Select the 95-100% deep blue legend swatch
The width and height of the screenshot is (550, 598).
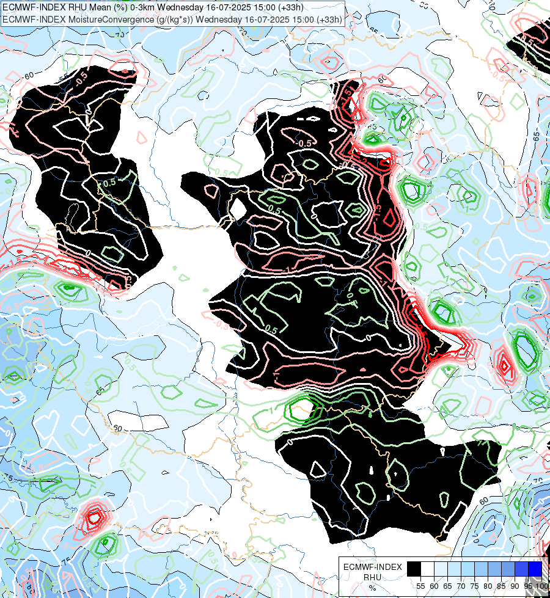[535, 569]
